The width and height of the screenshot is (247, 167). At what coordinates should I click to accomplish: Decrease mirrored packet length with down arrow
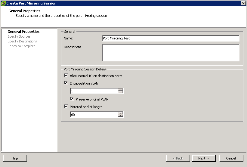[x=121, y=116]
